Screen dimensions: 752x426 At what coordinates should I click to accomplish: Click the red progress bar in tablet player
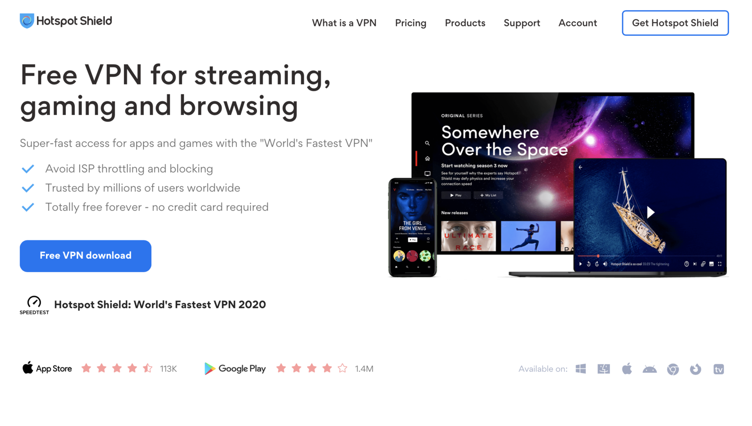588,256
